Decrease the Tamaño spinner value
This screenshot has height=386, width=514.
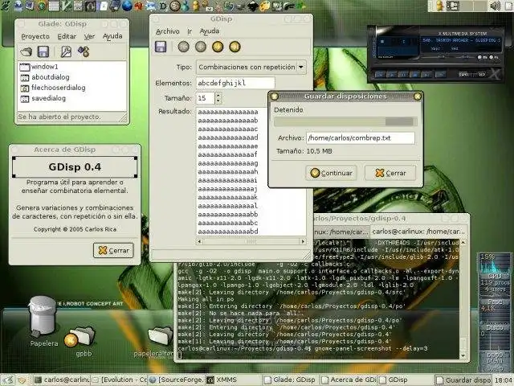218,101
